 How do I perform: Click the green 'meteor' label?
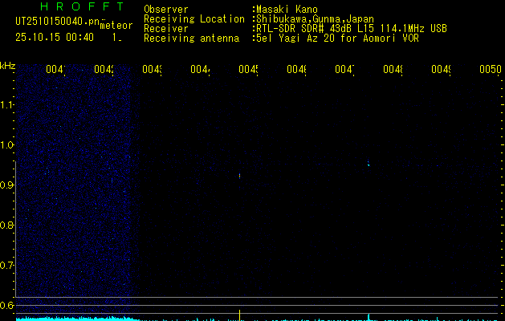click(116, 26)
